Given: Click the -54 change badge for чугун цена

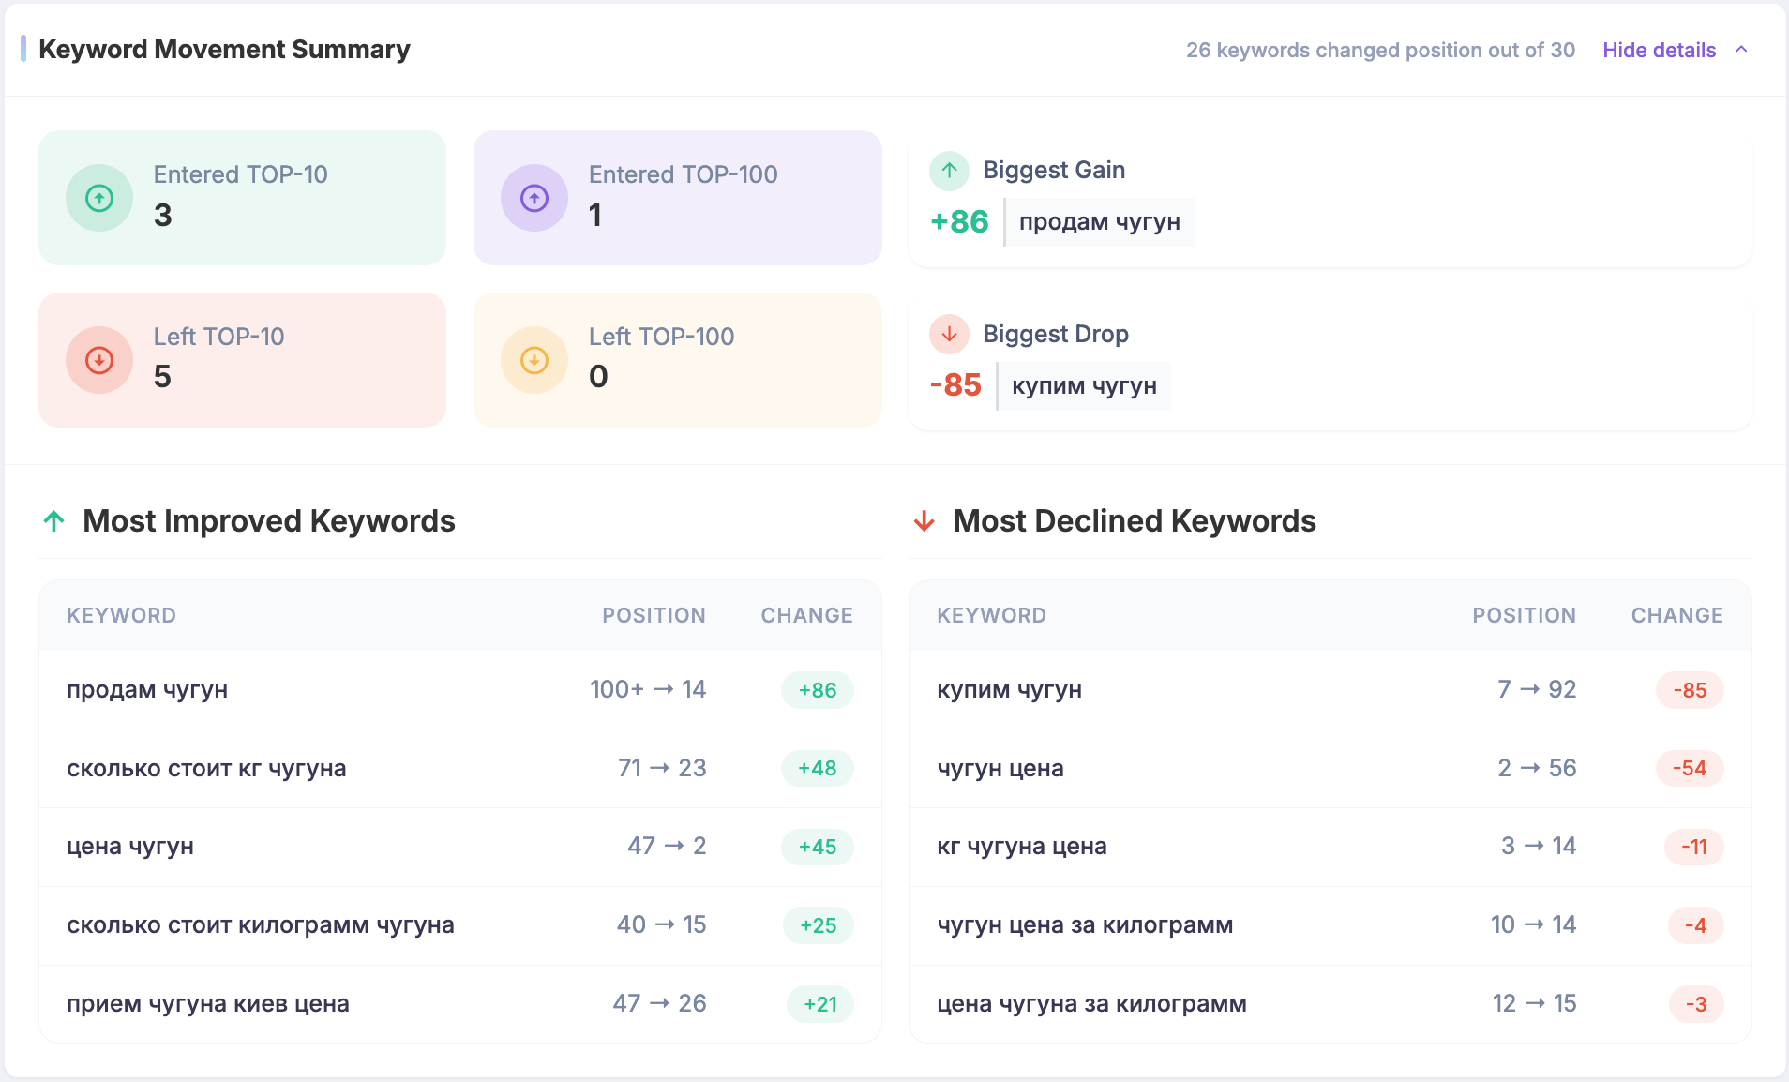Looking at the screenshot, I should [x=1690, y=769].
